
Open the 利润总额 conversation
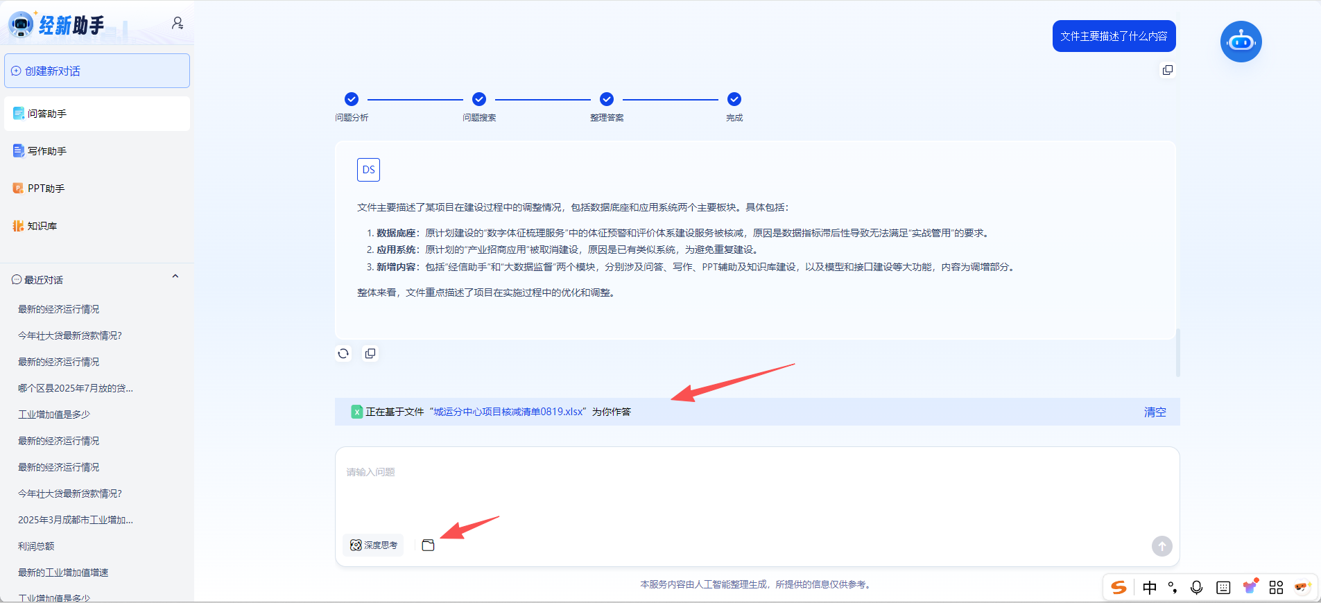tap(36, 546)
